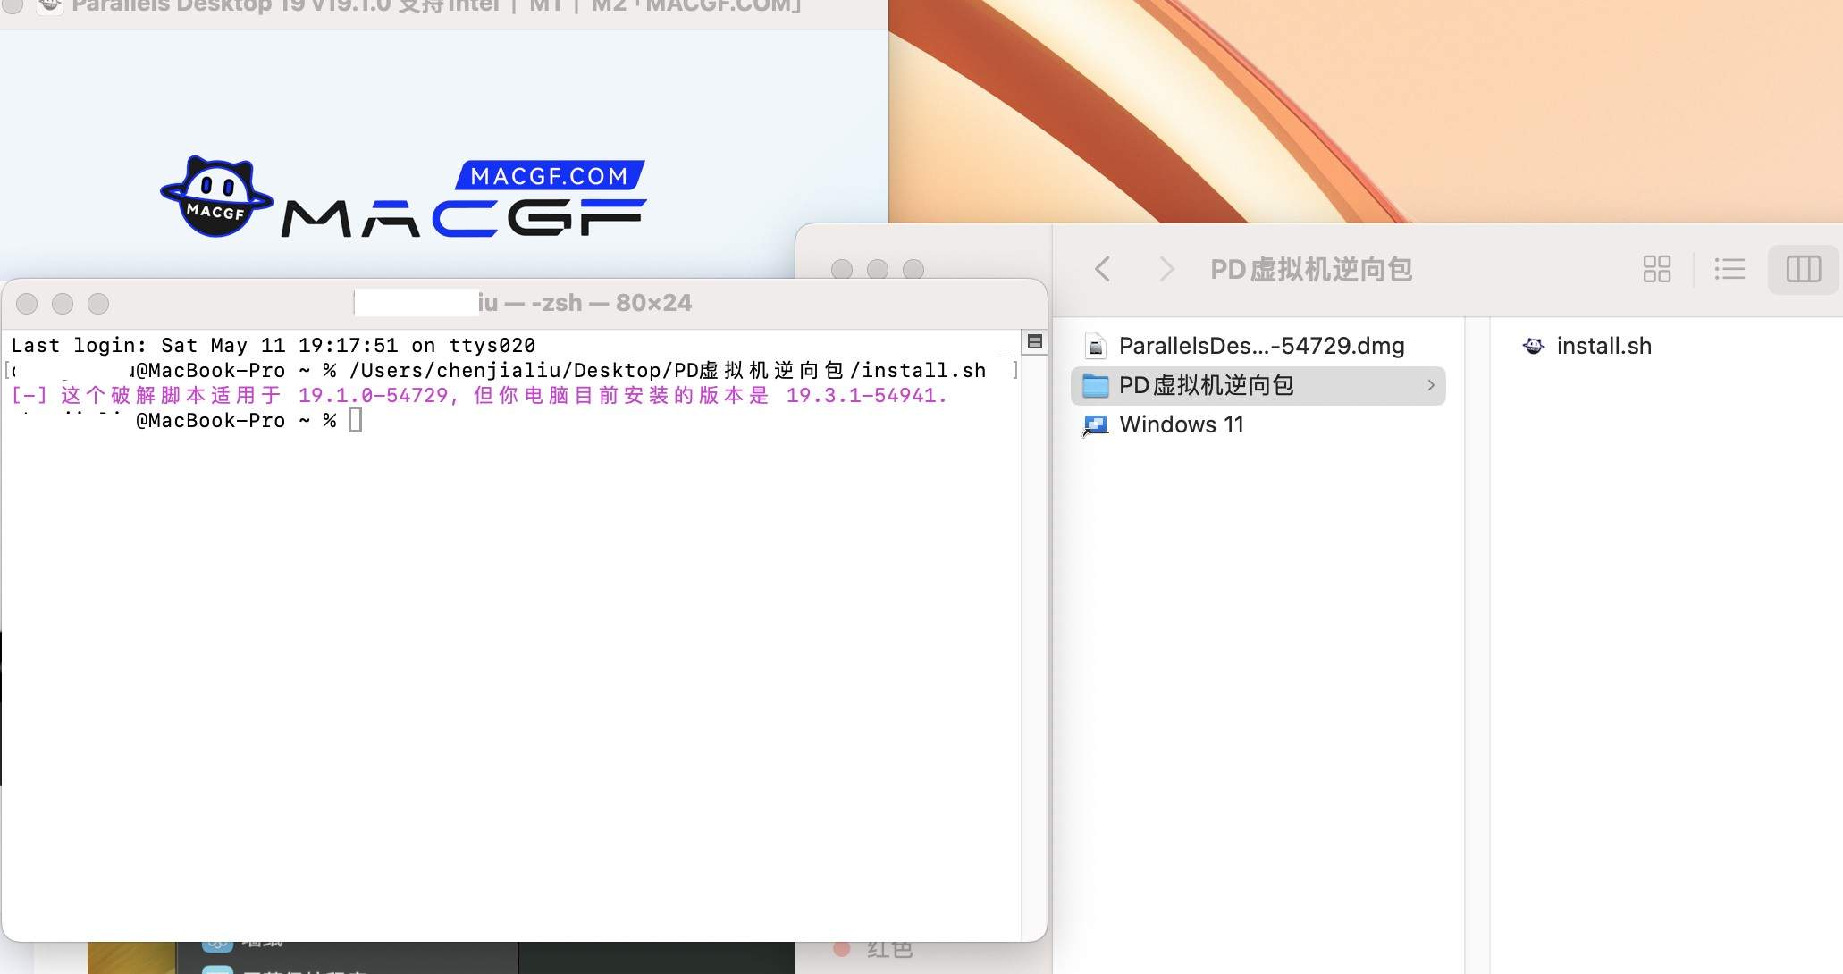Expand the PD虚拟机逆向包 folder chevron
1843x974 pixels.
(1433, 385)
